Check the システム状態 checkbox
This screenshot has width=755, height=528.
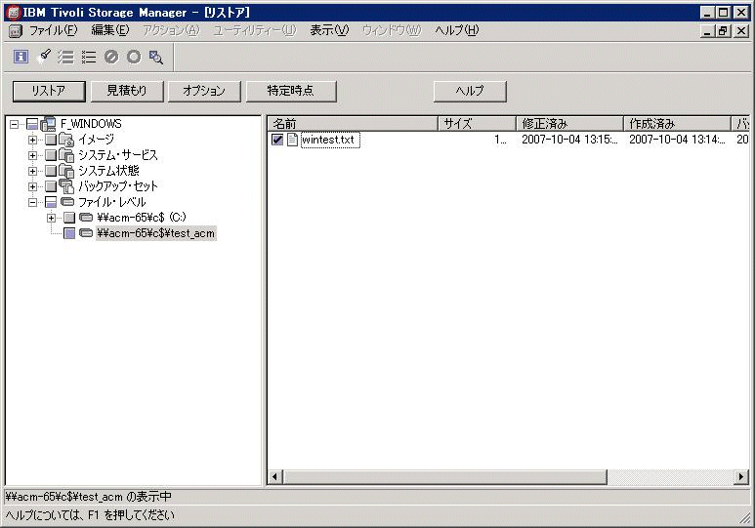pyautogui.click(x=51, y=171)
